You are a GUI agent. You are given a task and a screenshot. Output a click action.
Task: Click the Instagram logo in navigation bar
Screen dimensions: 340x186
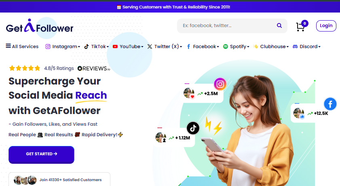point(48,46)
